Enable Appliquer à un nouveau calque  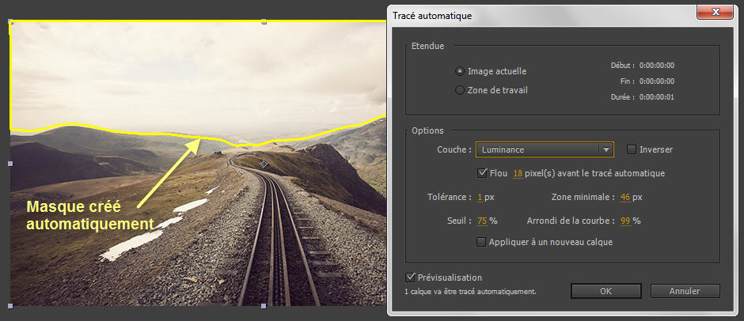481,242
